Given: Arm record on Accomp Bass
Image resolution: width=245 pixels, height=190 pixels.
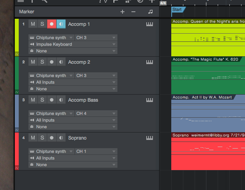Looking at the screenshot, I should (x=51, y=100).
